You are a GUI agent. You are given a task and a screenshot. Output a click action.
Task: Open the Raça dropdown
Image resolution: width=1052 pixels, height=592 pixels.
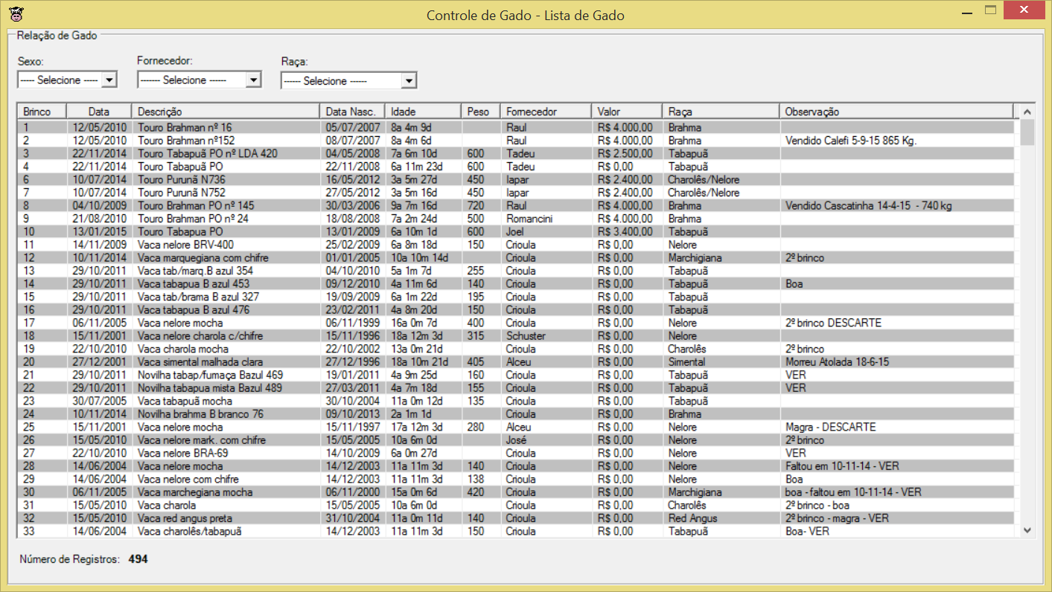[408, 80]
